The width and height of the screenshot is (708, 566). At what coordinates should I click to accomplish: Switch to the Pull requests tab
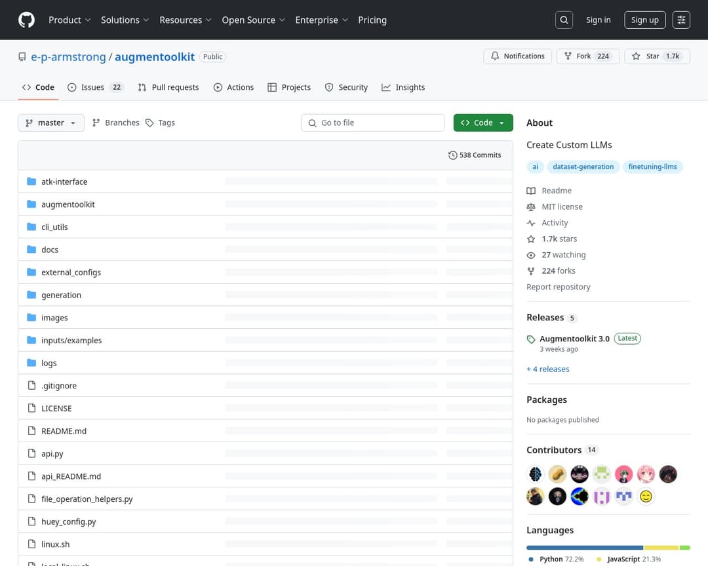click(168, 87)
